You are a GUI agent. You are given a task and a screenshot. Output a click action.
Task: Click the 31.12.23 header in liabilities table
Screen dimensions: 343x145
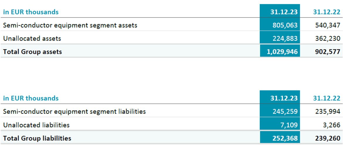[x=284, y=98]
